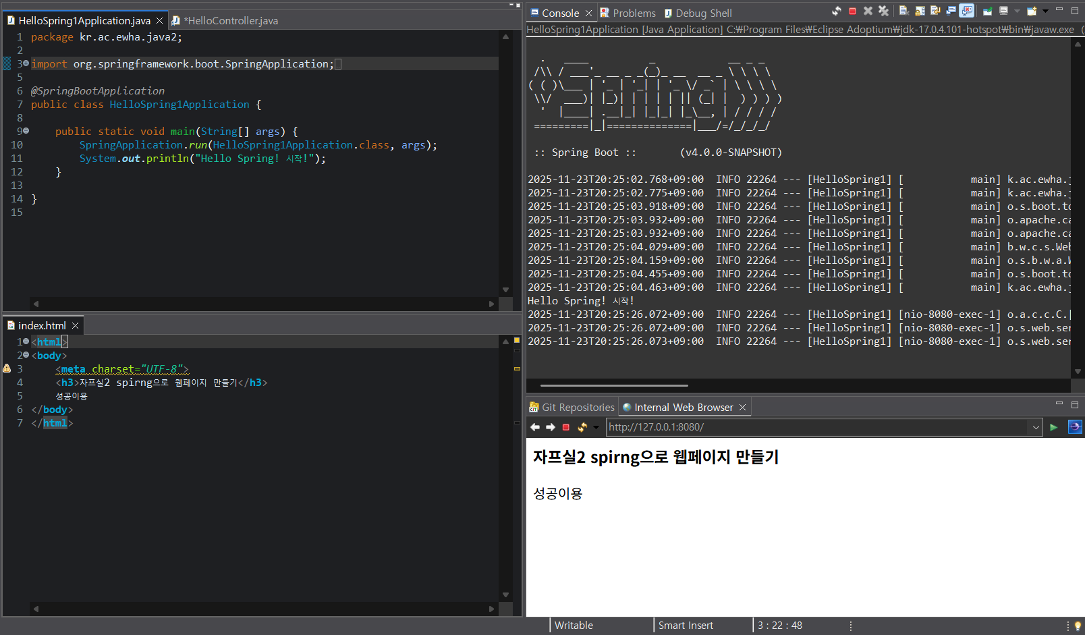Viewport: 1085px width, 635px height.
Task: Pin the current console
Action: click(987, 11)
